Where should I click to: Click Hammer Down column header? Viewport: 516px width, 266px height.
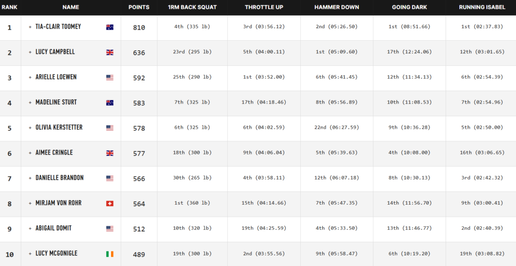point(337,8)
